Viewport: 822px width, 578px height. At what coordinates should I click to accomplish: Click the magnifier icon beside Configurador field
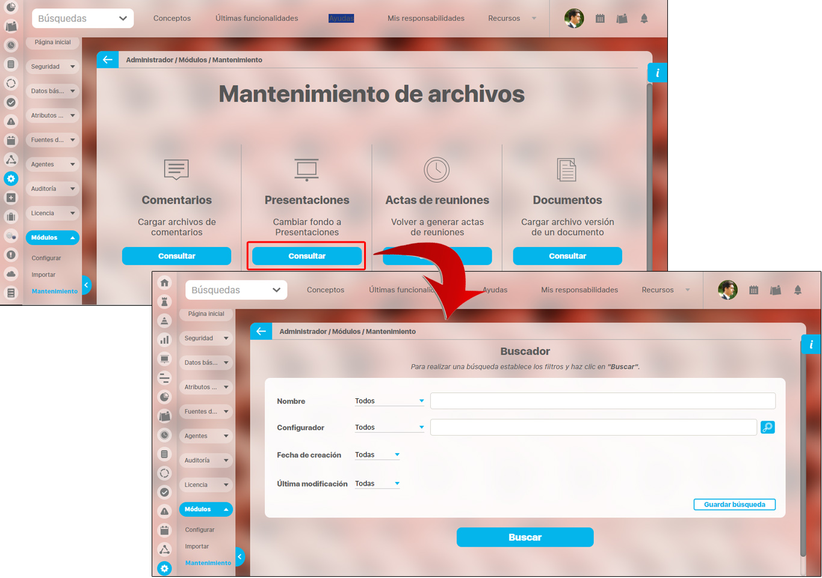coord(767,427)
